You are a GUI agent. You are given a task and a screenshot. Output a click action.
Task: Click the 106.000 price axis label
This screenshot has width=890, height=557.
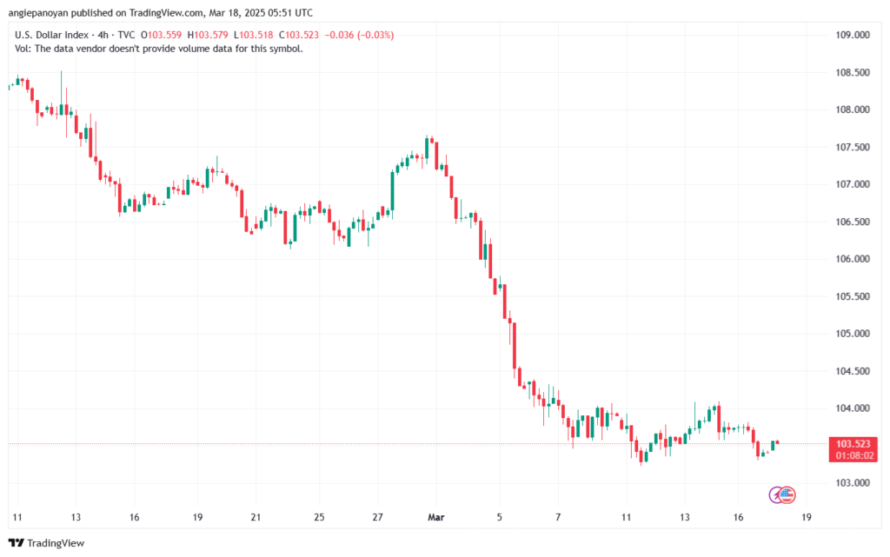click(852, 259)
